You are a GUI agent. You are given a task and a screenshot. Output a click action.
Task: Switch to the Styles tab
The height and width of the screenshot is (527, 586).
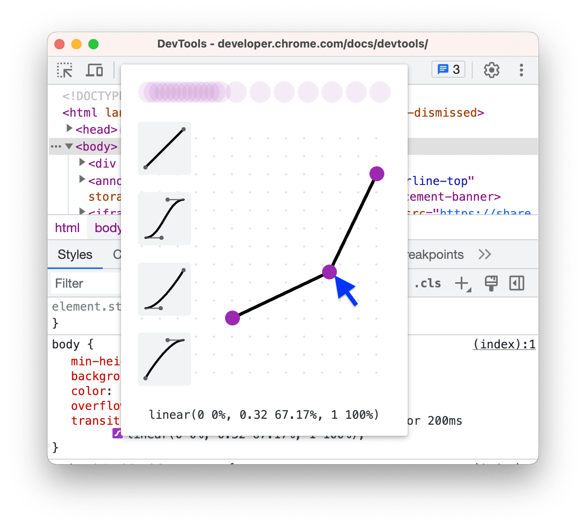(75, 254)
